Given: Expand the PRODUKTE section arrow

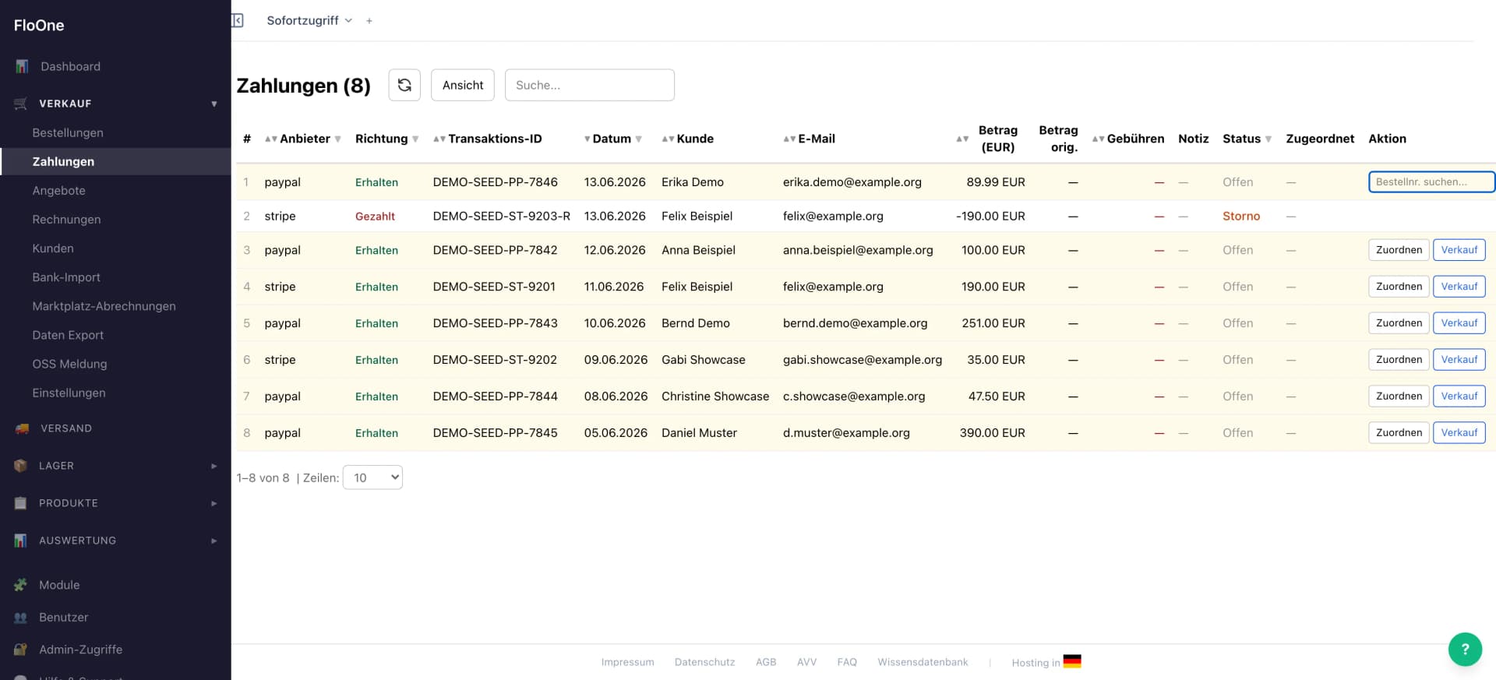Looking at the screenshot, I should [214, 503].
